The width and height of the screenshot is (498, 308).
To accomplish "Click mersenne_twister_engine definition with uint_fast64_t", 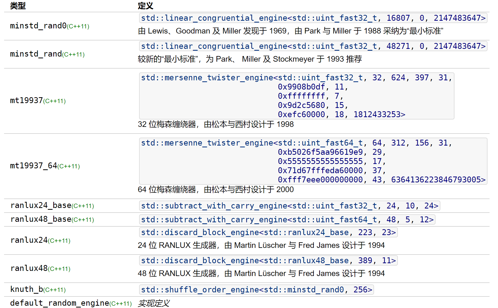I will (x=313, y=161).
